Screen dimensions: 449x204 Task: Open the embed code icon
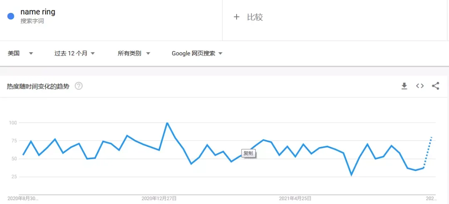(420, 86)
